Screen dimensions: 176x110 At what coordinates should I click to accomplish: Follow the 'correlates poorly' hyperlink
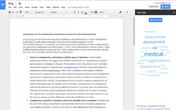coord(71,67)
